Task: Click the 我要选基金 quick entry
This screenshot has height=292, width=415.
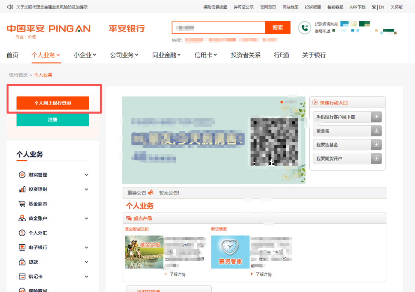Action: click(x=347, y=144)
